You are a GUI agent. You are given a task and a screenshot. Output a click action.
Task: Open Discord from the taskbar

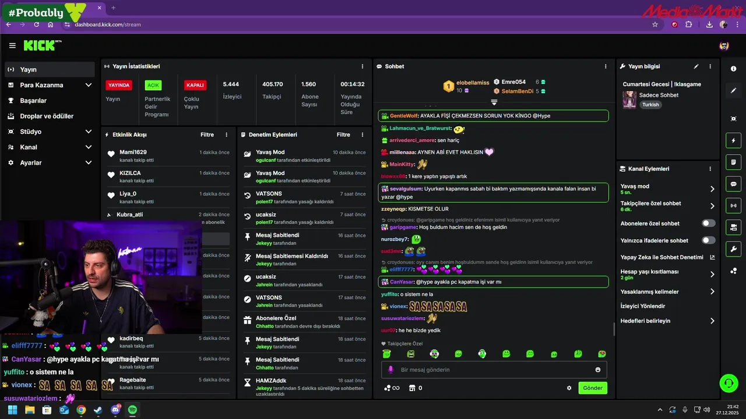[115, 410]
